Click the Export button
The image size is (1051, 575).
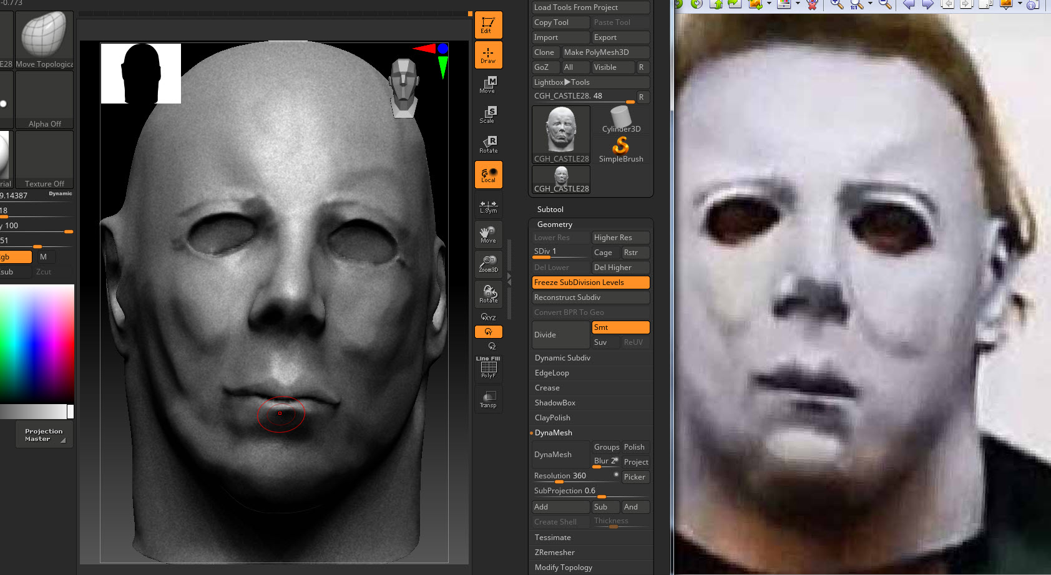pyautogui.click(x=620, y=37)
